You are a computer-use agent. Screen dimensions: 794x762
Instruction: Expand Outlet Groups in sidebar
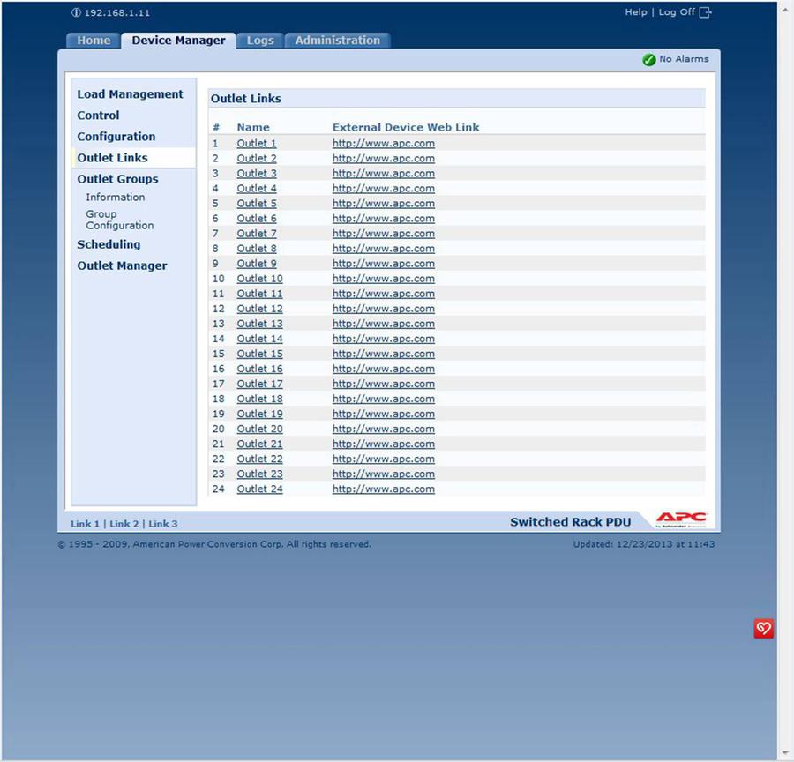point(117,179)
